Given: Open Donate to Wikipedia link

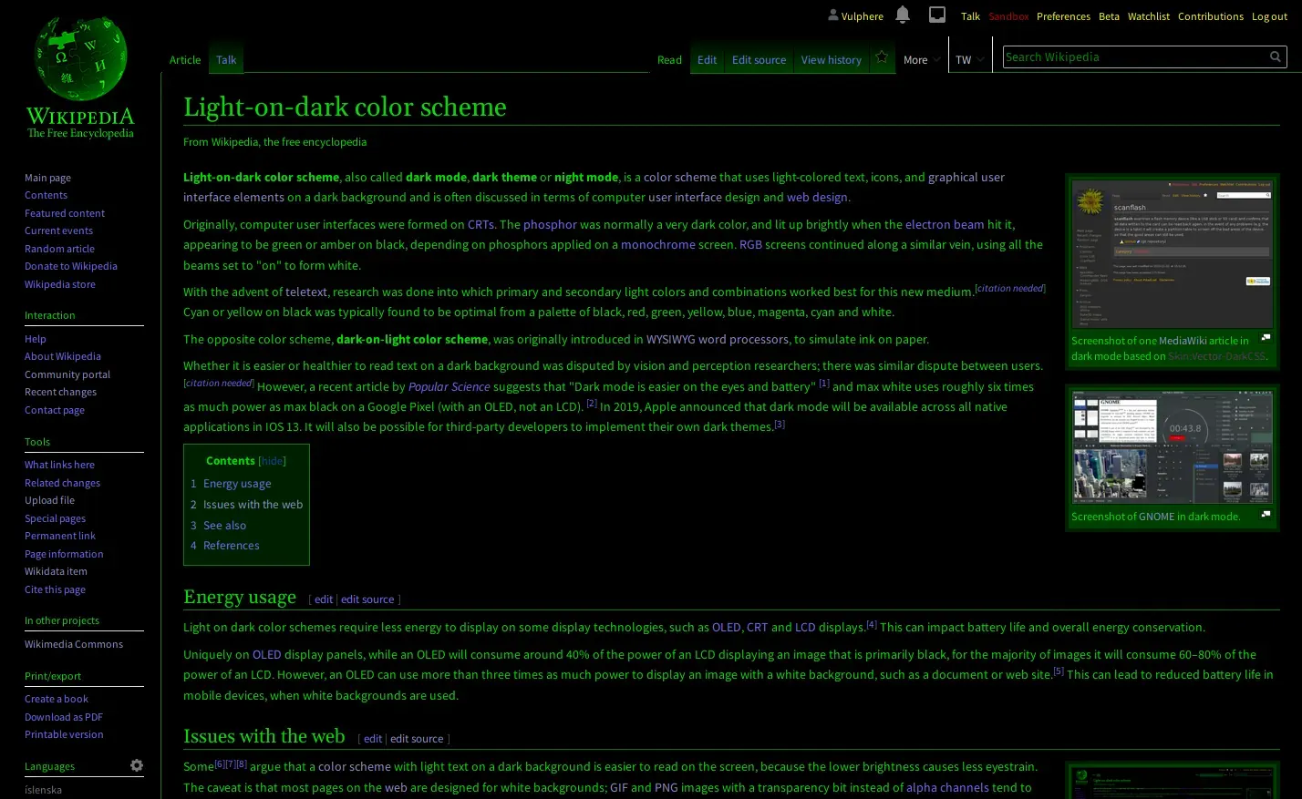Looking at the screenshot, I should (x=70, y=266).
